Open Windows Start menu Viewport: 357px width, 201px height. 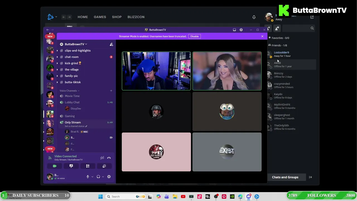click(100, 197)
